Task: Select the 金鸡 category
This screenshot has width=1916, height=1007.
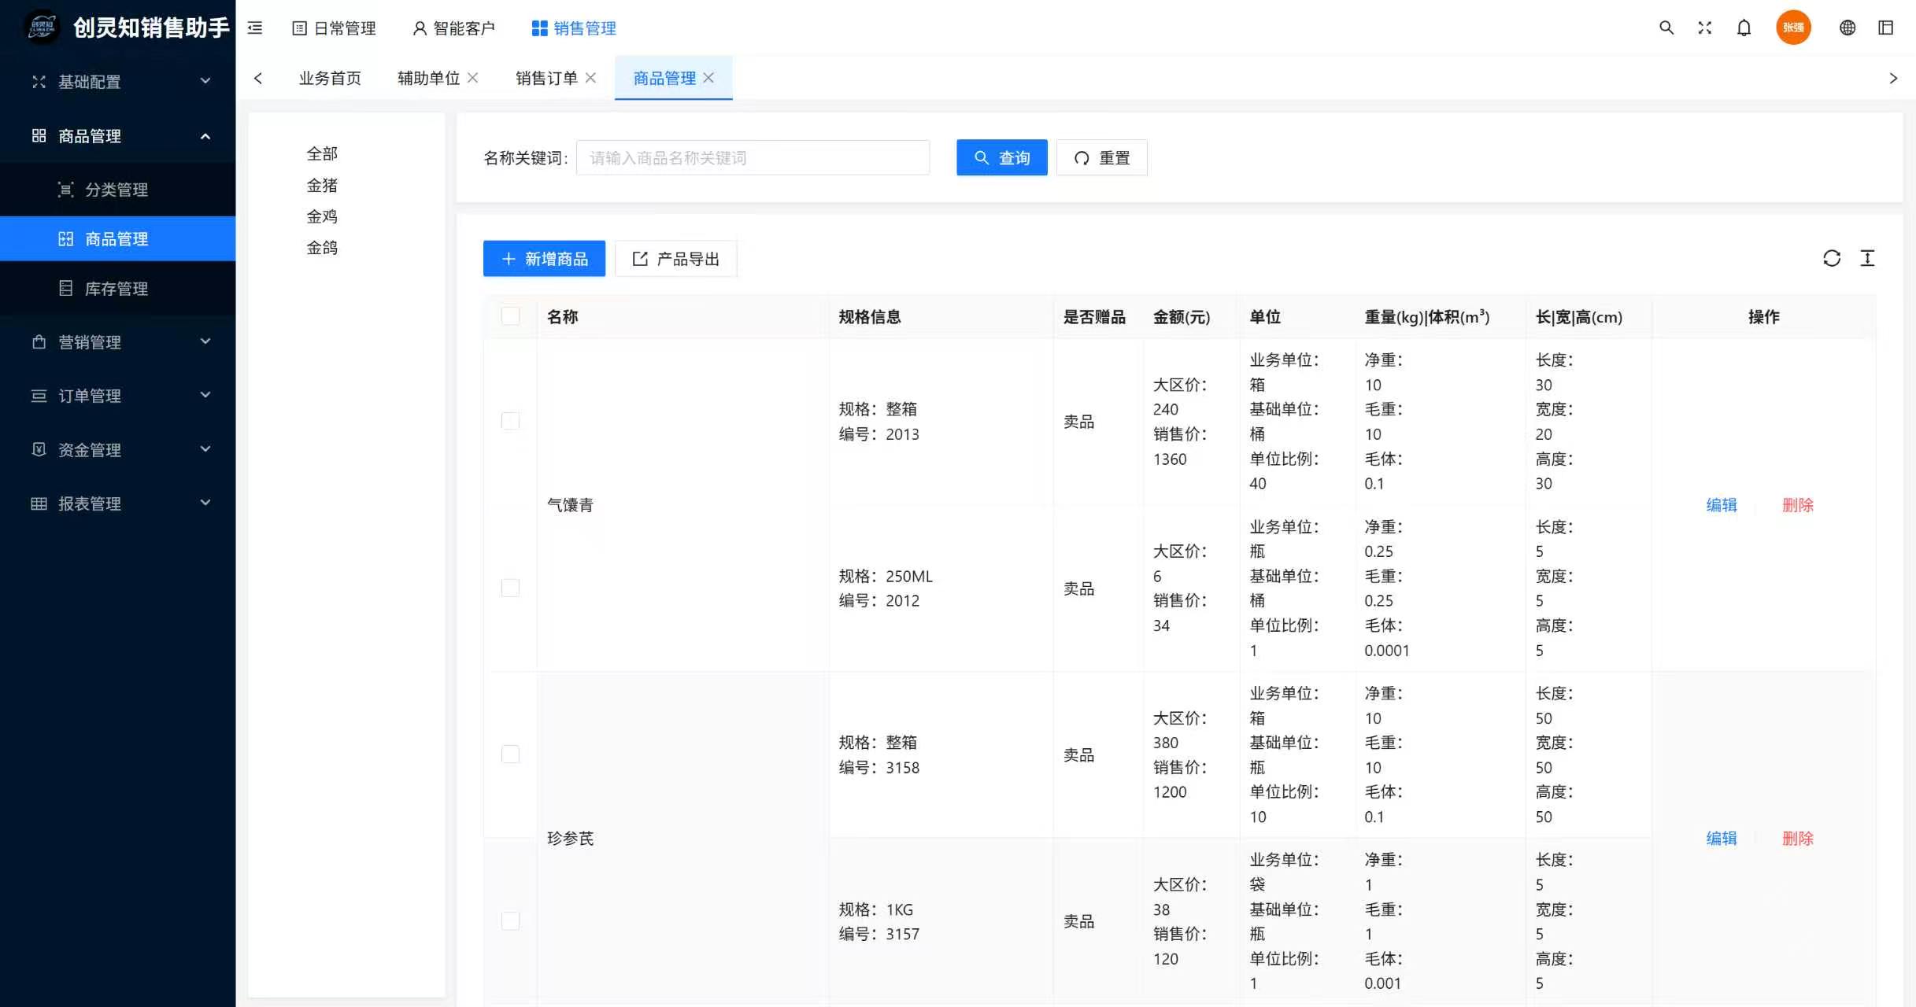Action: point(322,216)
